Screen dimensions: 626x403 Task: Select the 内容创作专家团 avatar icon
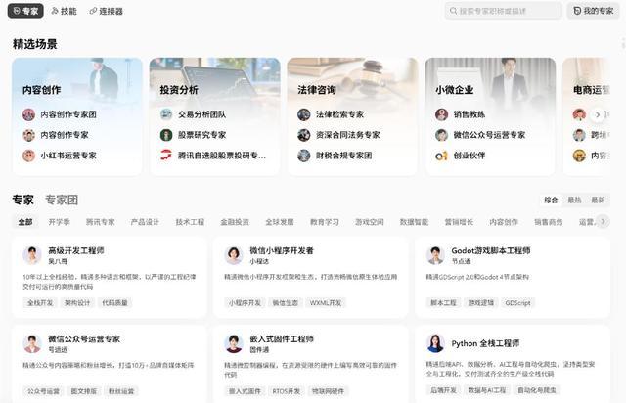(28, 114)
